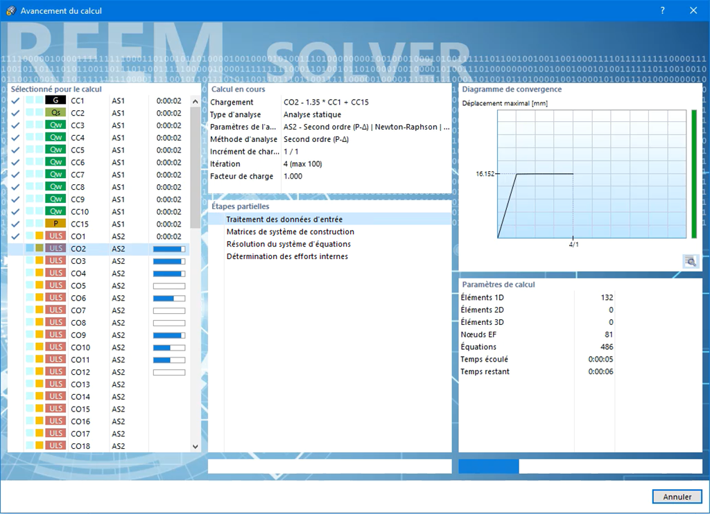Click the down arrow of the list scrollbar
The height and width of the screenshot is (514, 710).
195,446
